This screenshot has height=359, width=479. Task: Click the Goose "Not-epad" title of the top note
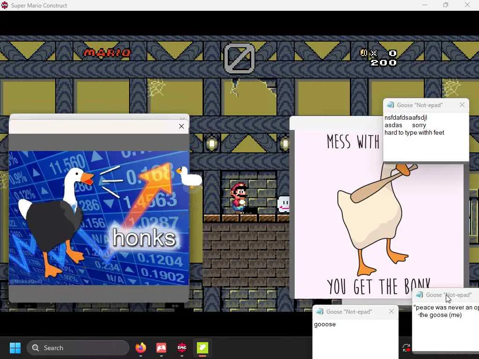click(x=420, y=105)
